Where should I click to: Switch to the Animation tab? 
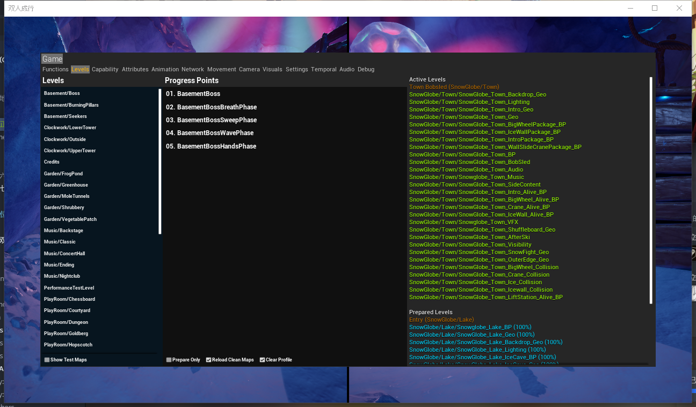[165, 69]
